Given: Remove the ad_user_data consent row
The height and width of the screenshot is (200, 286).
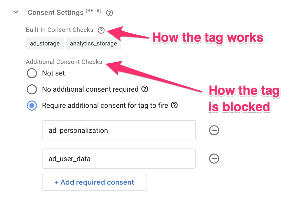Looking at the screenshot, I should (214, 159).
